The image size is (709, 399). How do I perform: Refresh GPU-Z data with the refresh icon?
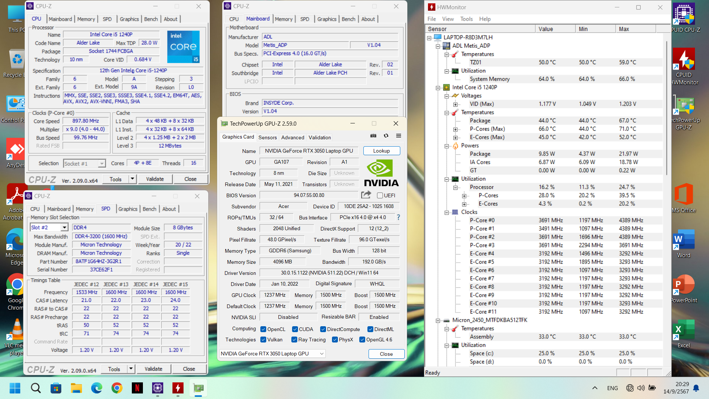pos(386,136)
